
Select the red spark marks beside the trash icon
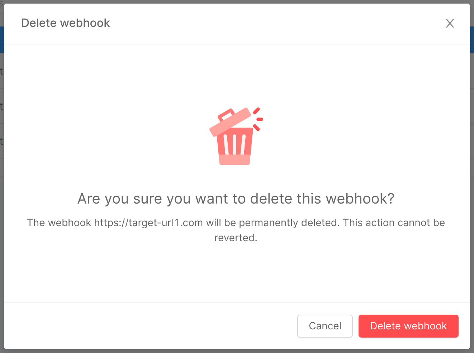(x=259, y=118)
